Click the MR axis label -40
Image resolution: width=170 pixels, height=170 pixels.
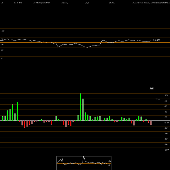tap(166, 134)
